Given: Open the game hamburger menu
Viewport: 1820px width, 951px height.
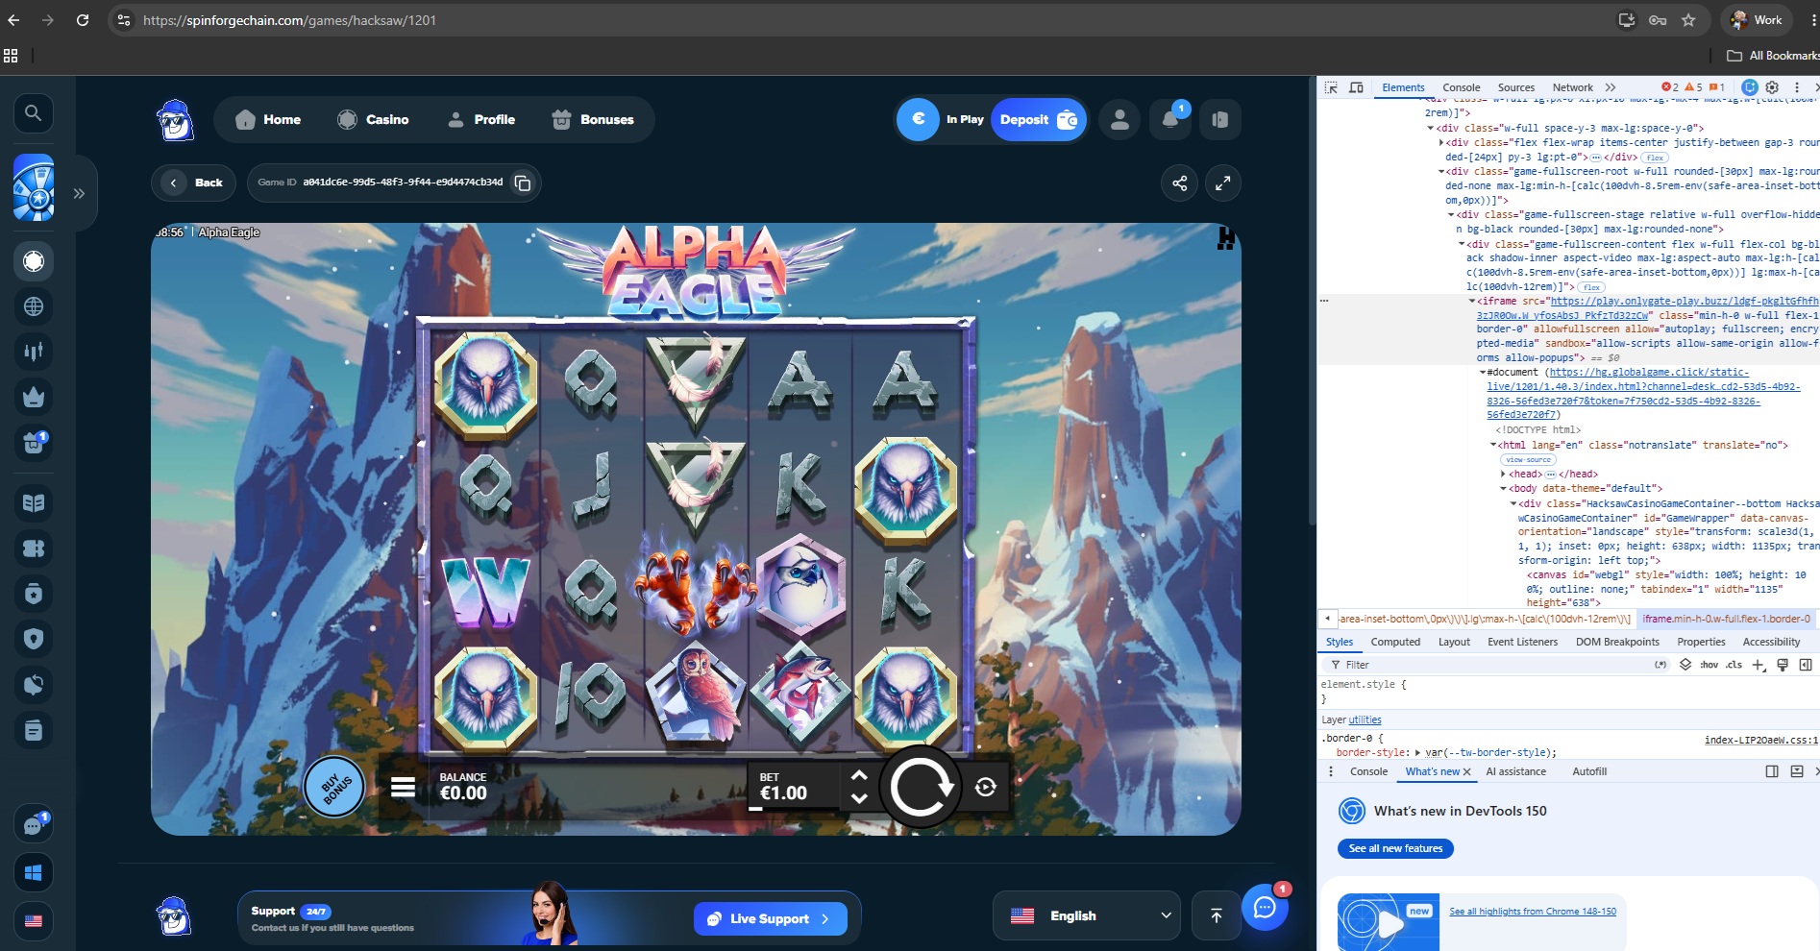Looking at the screenshot, I should pyautogui.click(x=404, y=788).
